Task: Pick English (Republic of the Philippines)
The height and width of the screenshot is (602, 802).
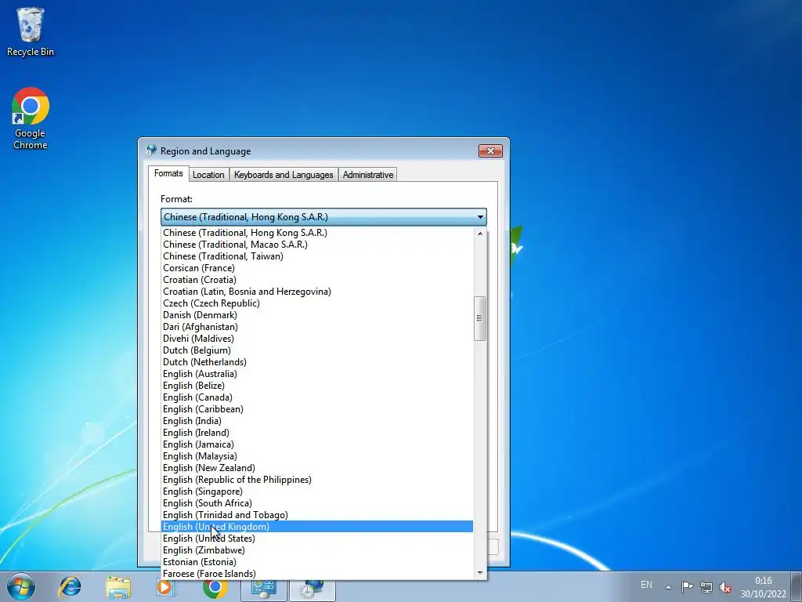Action: (x=317, y=480)
